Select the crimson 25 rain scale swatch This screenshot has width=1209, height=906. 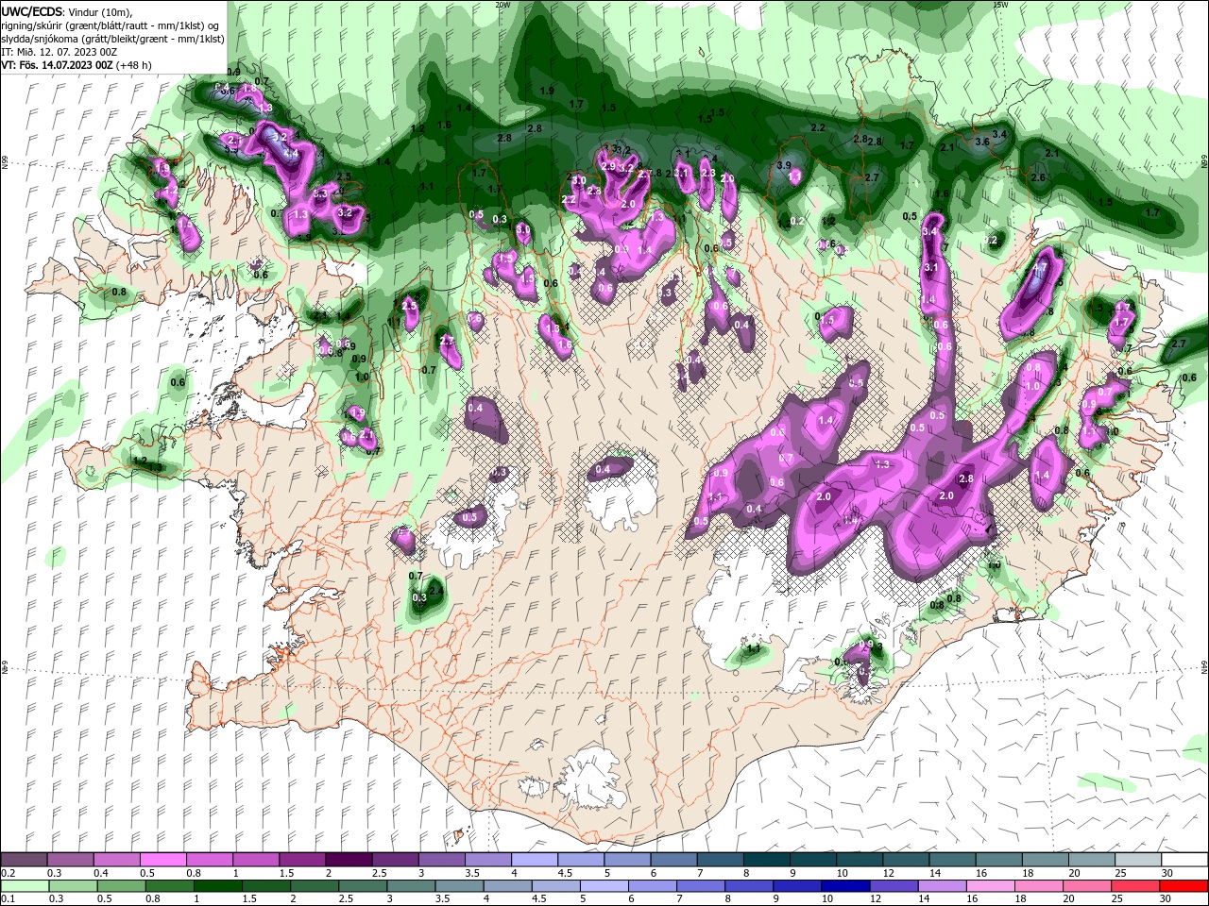[1135, 886]
